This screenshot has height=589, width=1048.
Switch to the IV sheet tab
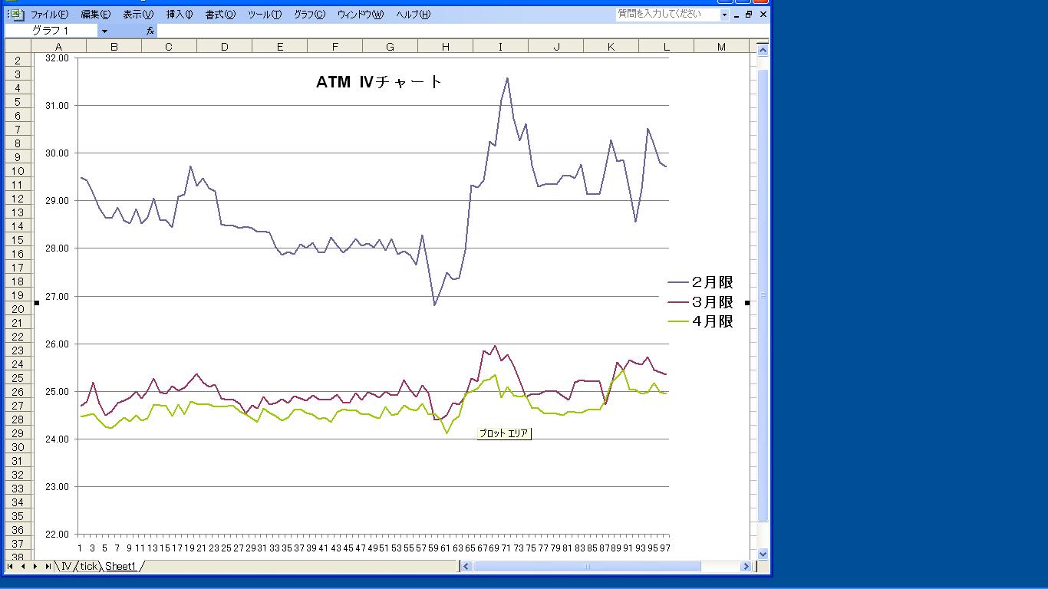pyautogui.click(x=66, y=566)
